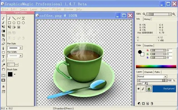Collapse Figure Options with <<< arrows
The width and height of the screenshot is (178, 110).
[4, 12]
